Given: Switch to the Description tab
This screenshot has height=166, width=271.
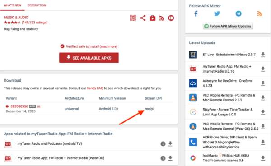Looking at the screenshot, I should 37,5.
